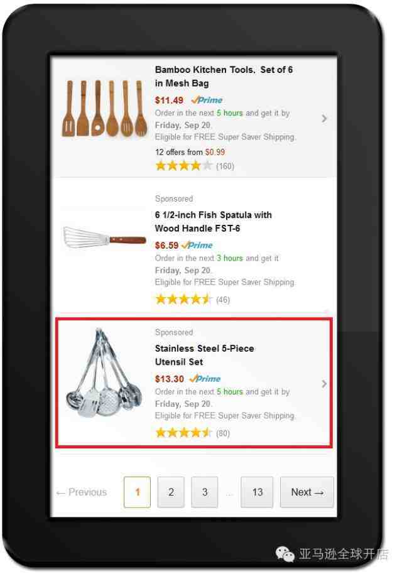Open Bamboo Kitchen Tools product thumbnail
The height and width of the screenshot is (574, 402).
tap(104, 109)
